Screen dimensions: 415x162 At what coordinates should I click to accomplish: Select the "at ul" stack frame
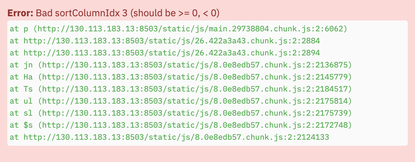click(181, 101)
